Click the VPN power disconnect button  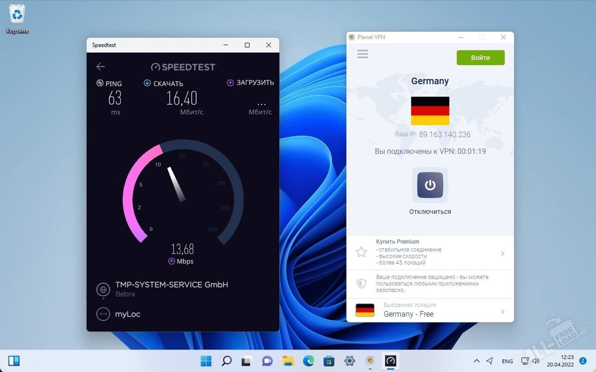point(430,185)
